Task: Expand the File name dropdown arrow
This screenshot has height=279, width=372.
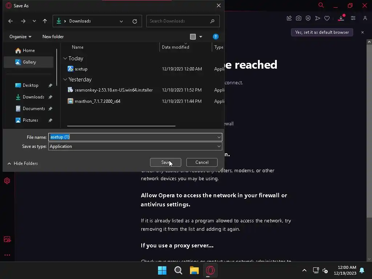Action: point(219,137)
